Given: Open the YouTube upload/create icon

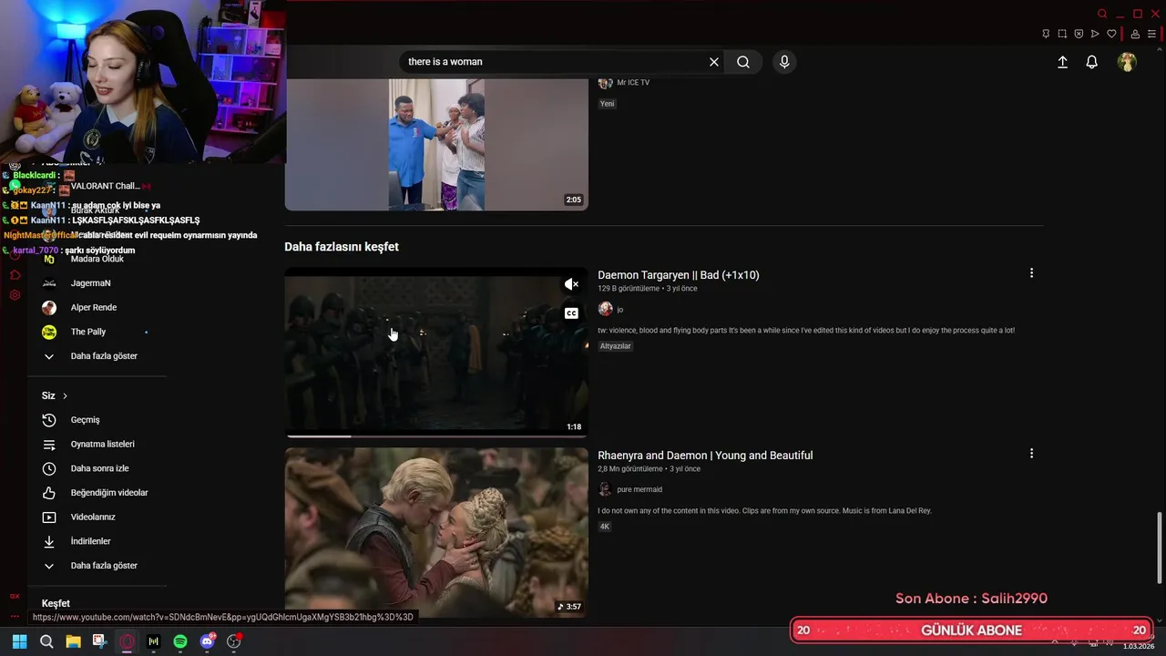Looking at the screenshot, I should pyautogui.click(x=1062, y=62).
